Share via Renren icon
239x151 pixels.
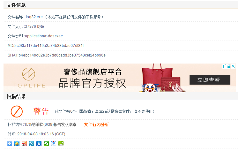(39, 144)
